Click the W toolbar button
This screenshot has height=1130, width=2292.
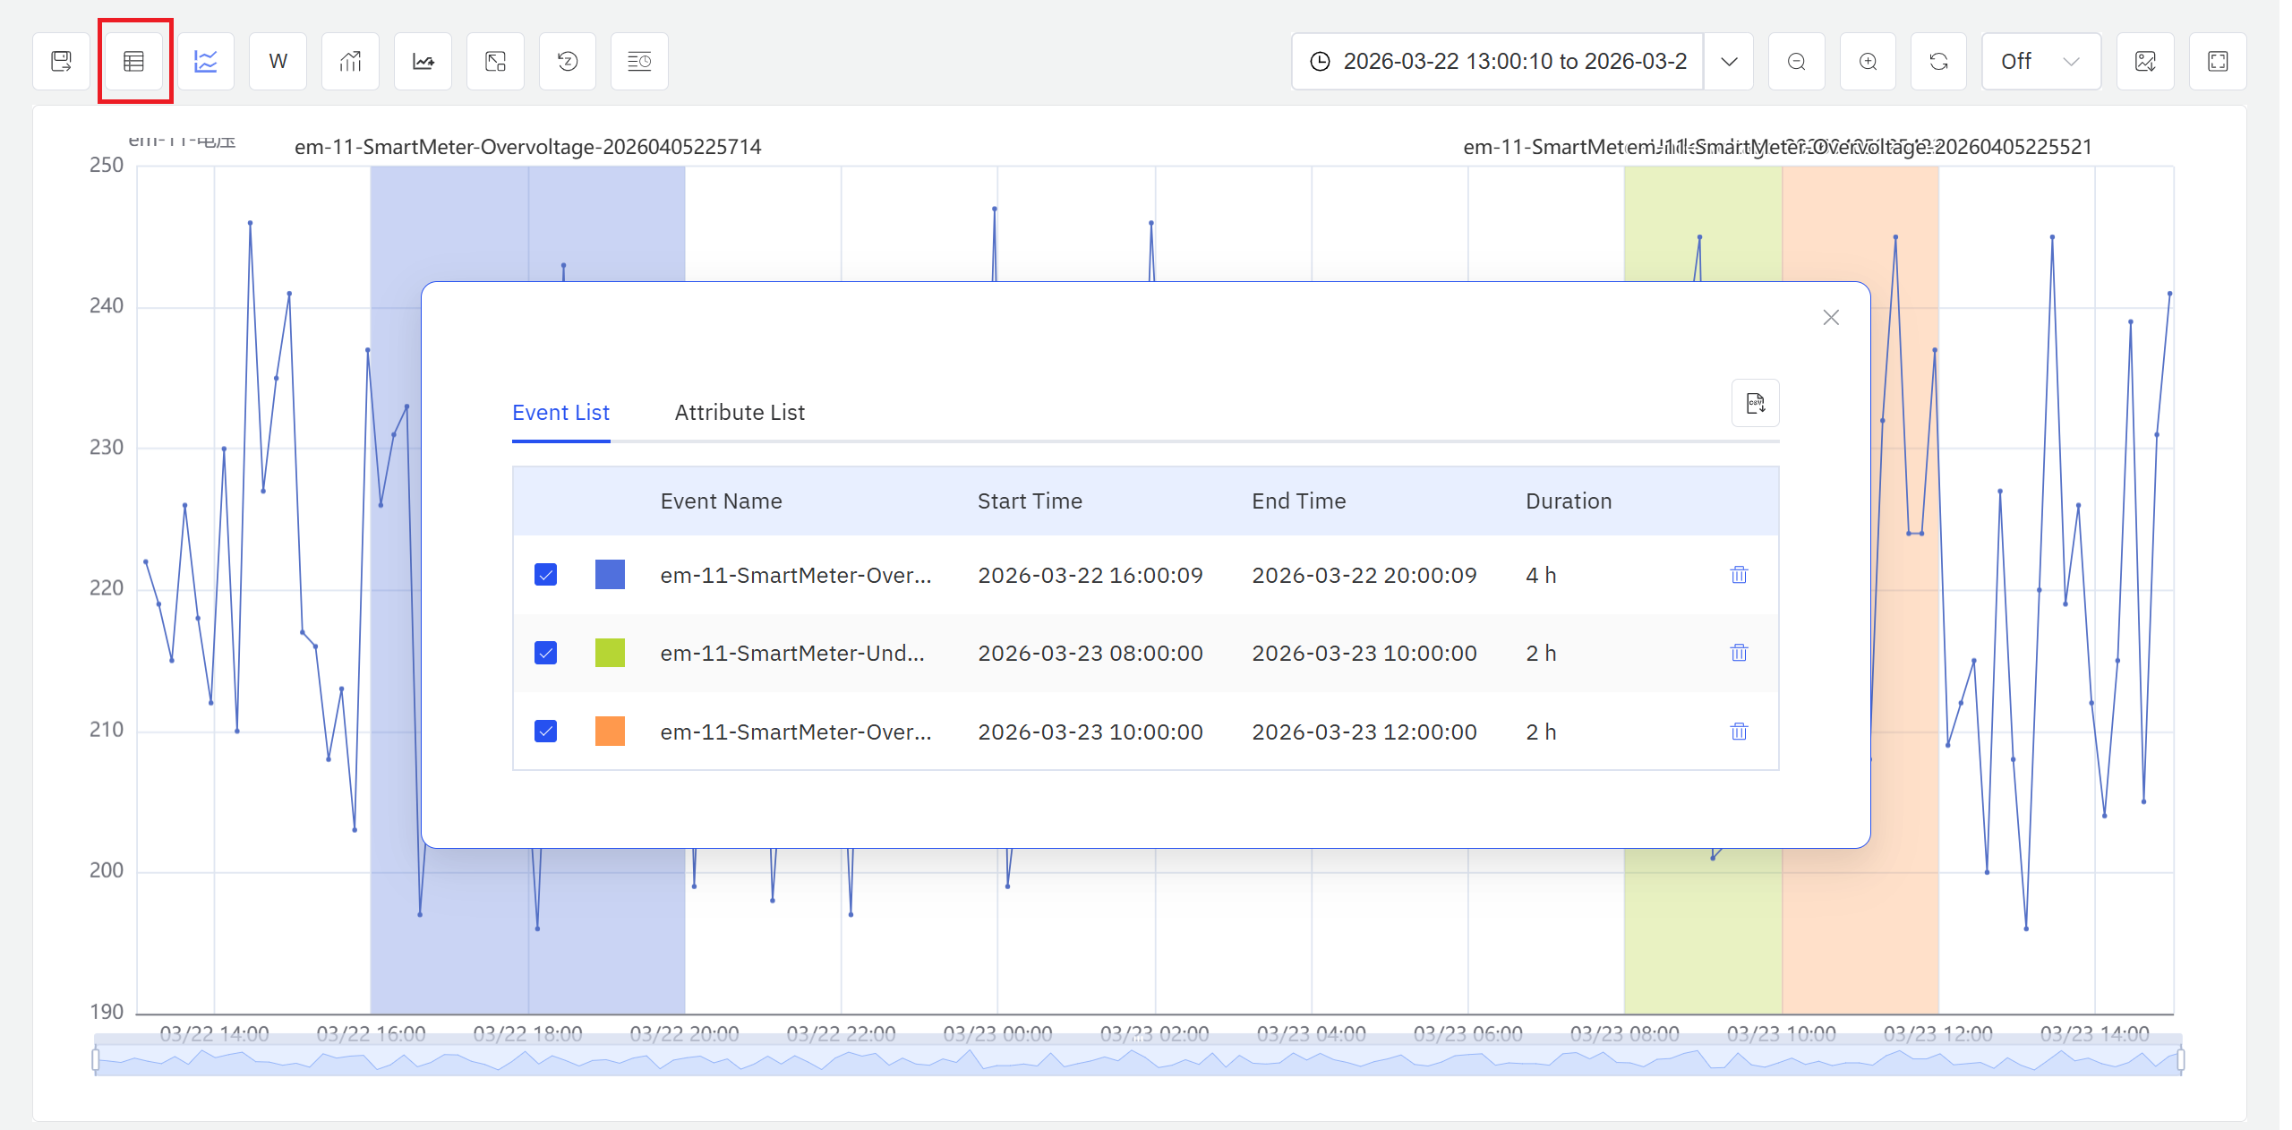click(278, 61)
